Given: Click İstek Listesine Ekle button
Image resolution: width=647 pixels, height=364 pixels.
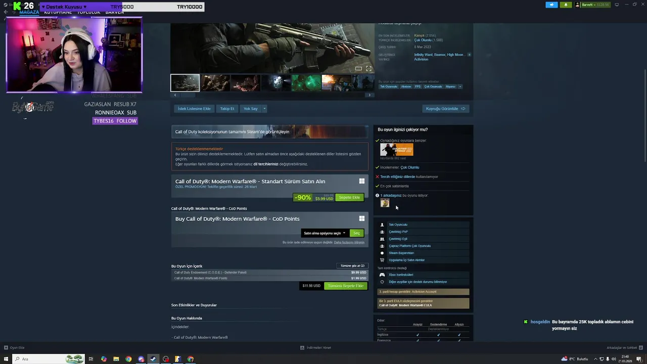Looking at the screenshot, I should tap(194, 109).
